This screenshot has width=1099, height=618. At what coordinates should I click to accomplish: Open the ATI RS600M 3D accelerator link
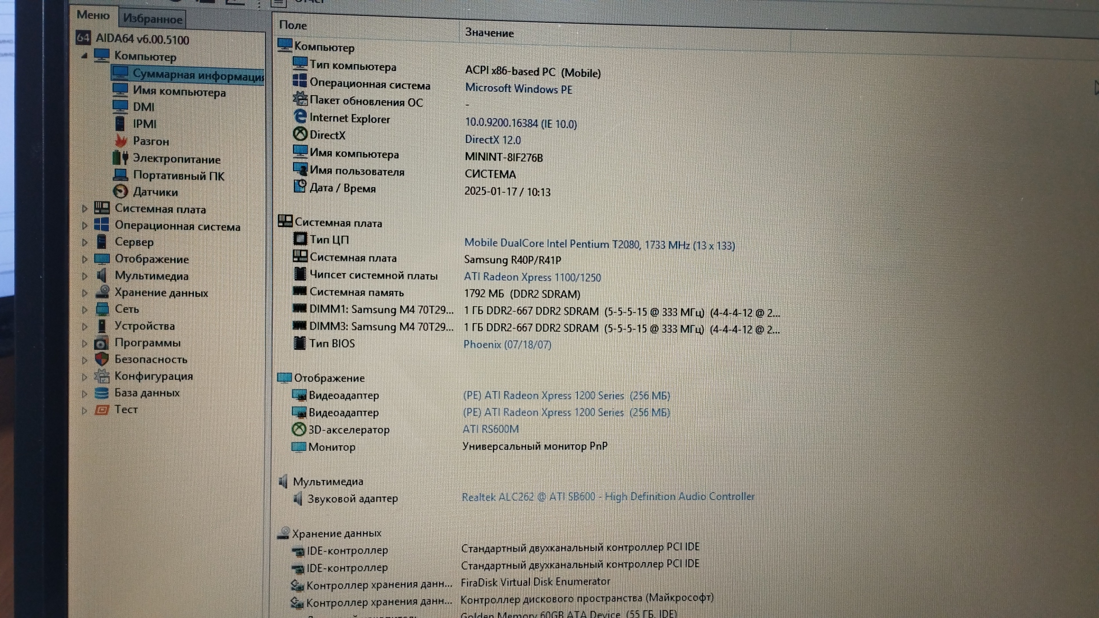491,429
